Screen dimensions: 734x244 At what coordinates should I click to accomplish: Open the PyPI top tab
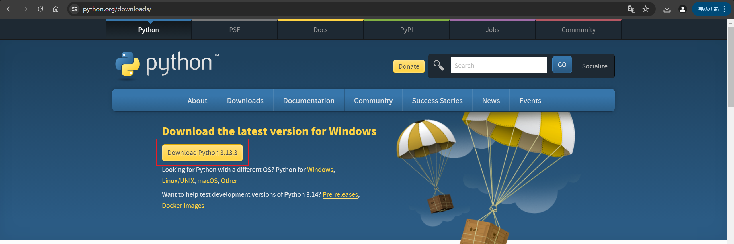(407, 30)
